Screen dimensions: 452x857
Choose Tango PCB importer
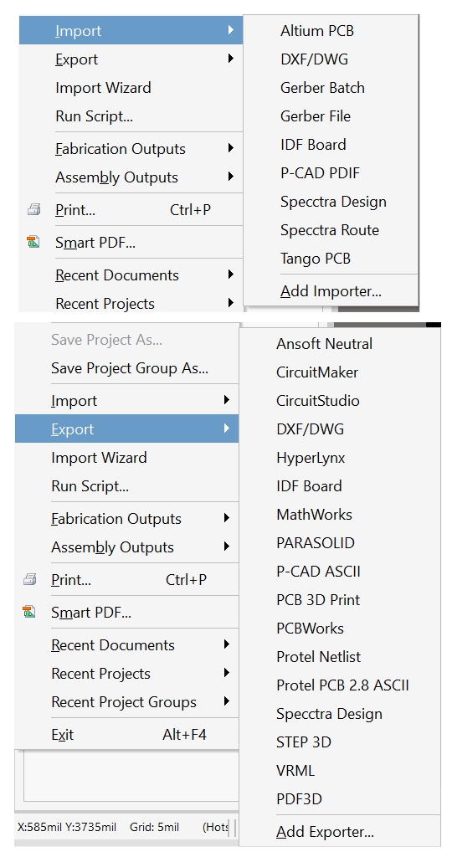tap(316, 259)
